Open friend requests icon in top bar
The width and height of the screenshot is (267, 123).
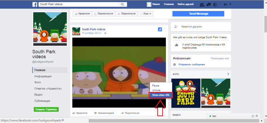[x=202, y=5]
